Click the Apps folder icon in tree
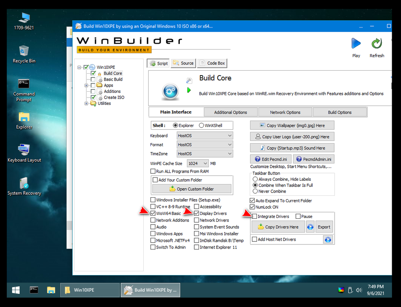 [x=99, y=85]
